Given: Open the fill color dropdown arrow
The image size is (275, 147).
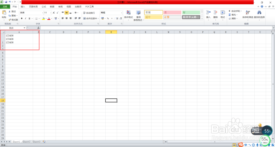Looking at the screenshot, I should coord(46,19).
